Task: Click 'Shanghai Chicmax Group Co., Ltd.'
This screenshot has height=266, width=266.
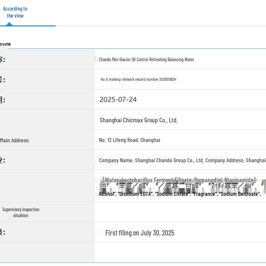Action: coord(139,120)
